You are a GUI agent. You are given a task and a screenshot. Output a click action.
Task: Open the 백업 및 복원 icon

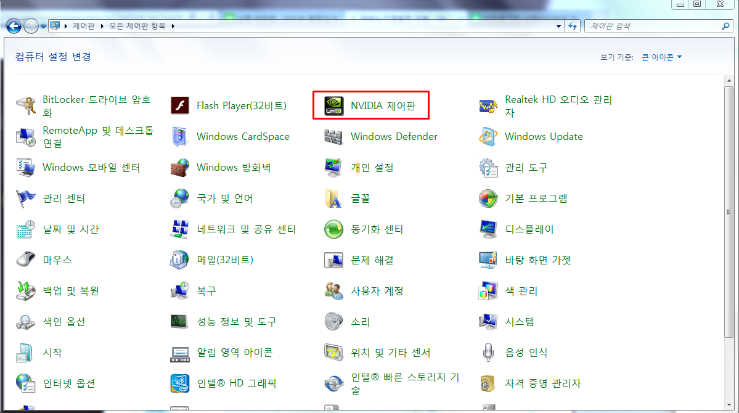[26, 291]
